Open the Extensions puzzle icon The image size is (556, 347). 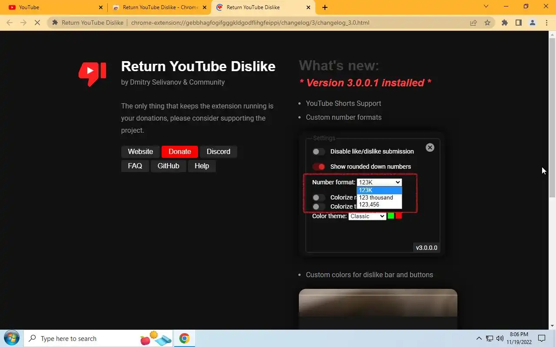coord(504,23)
